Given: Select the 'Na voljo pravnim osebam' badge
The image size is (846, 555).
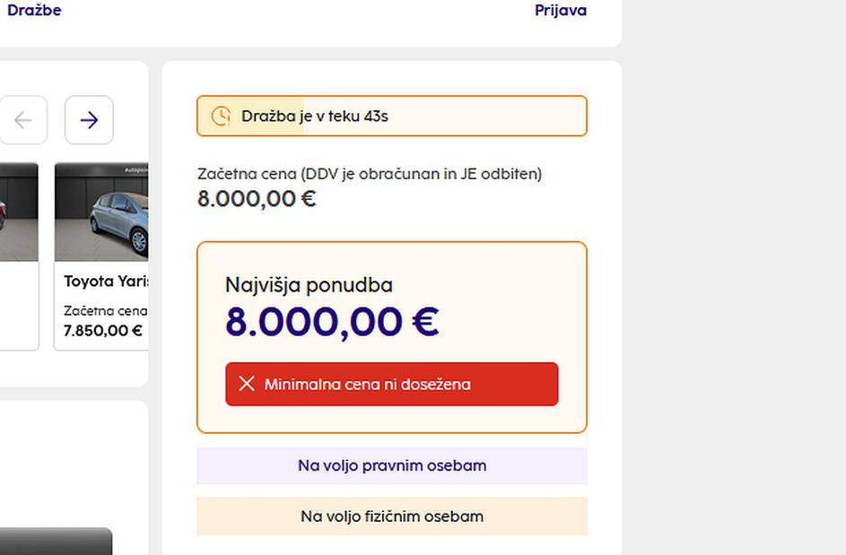Looking at the screenshot, I should pos(391,465).
